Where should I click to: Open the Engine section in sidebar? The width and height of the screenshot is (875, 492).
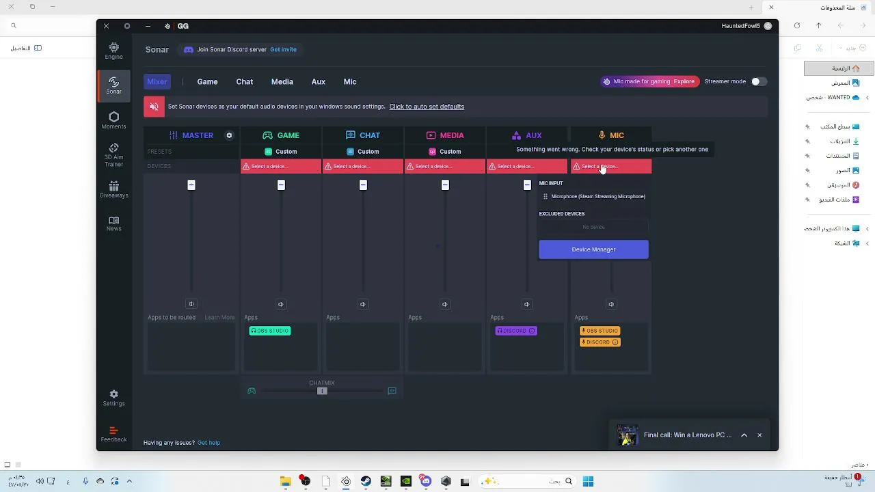(x=113, y=51)
